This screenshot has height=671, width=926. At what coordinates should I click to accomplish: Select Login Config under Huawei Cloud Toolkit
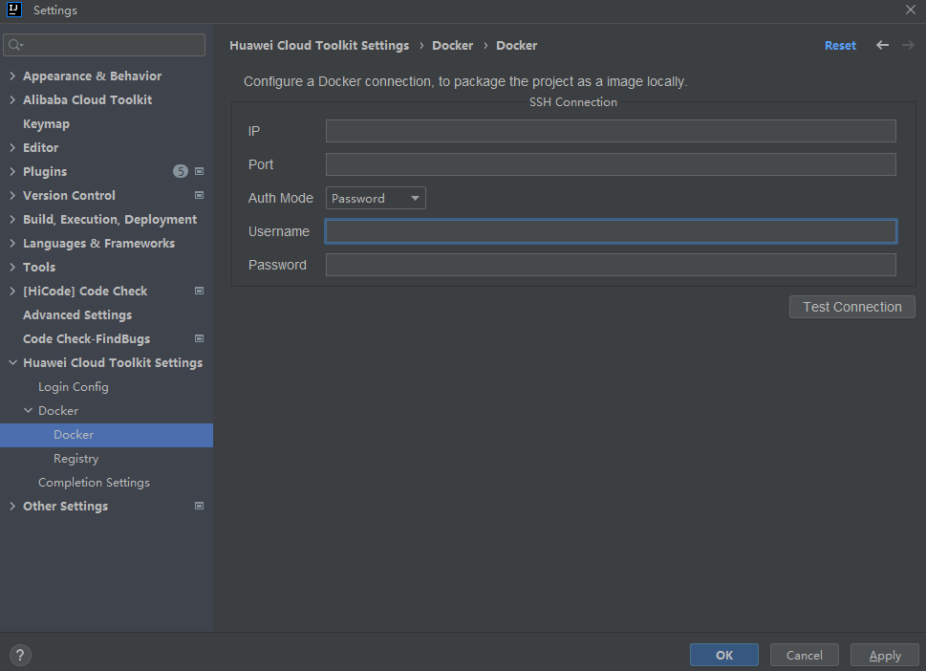coord(74,387)
